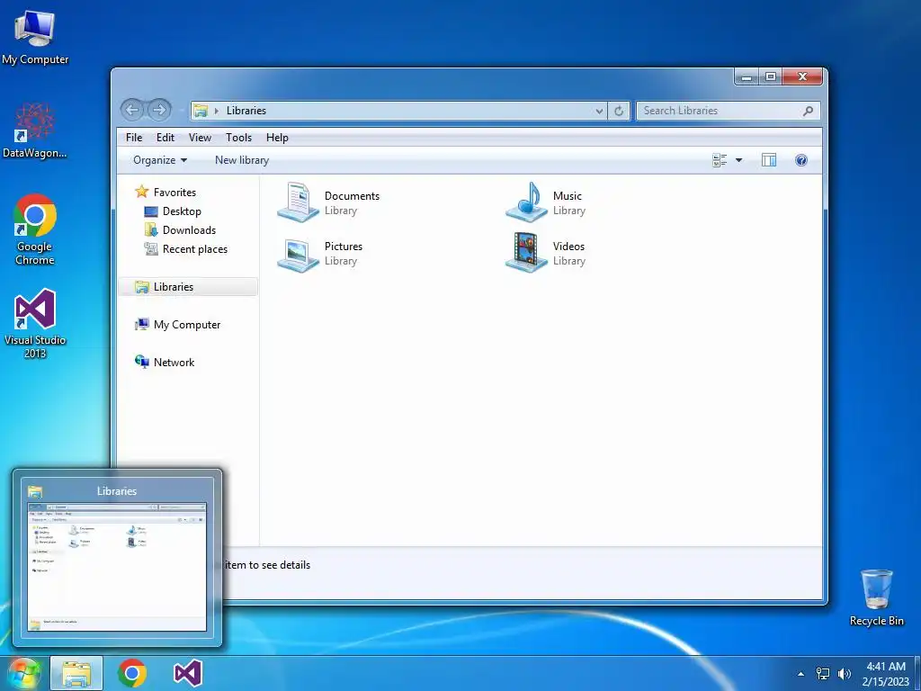The image size is (921, 691).
Task: Click the New library button
Action: click(x=241, y=160)
